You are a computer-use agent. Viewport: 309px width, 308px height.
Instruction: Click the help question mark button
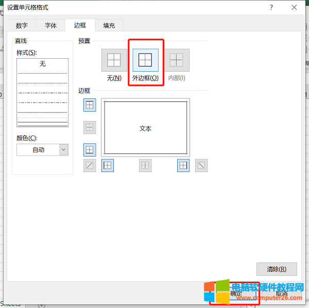click(x=271, y=8)
